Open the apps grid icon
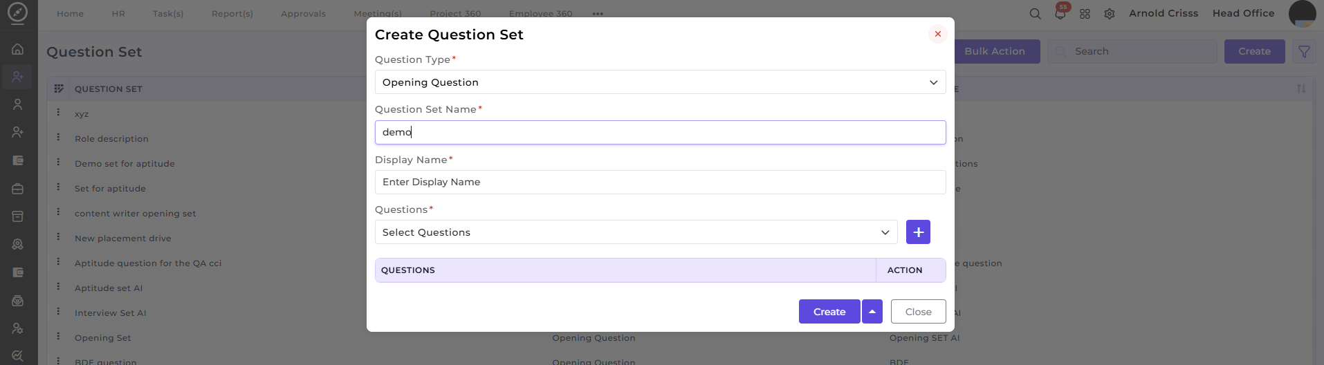The height and width of the screenshot is (365, 1324). pyautogui.click(x=1085, y=14)
